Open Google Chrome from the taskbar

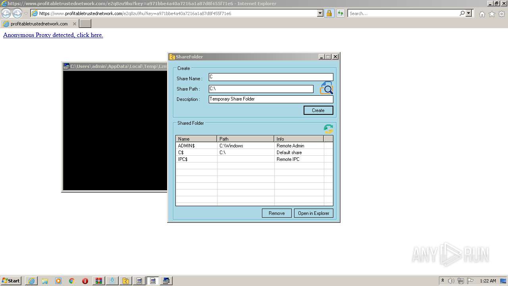pyautogui.click(x=72, y=281)
